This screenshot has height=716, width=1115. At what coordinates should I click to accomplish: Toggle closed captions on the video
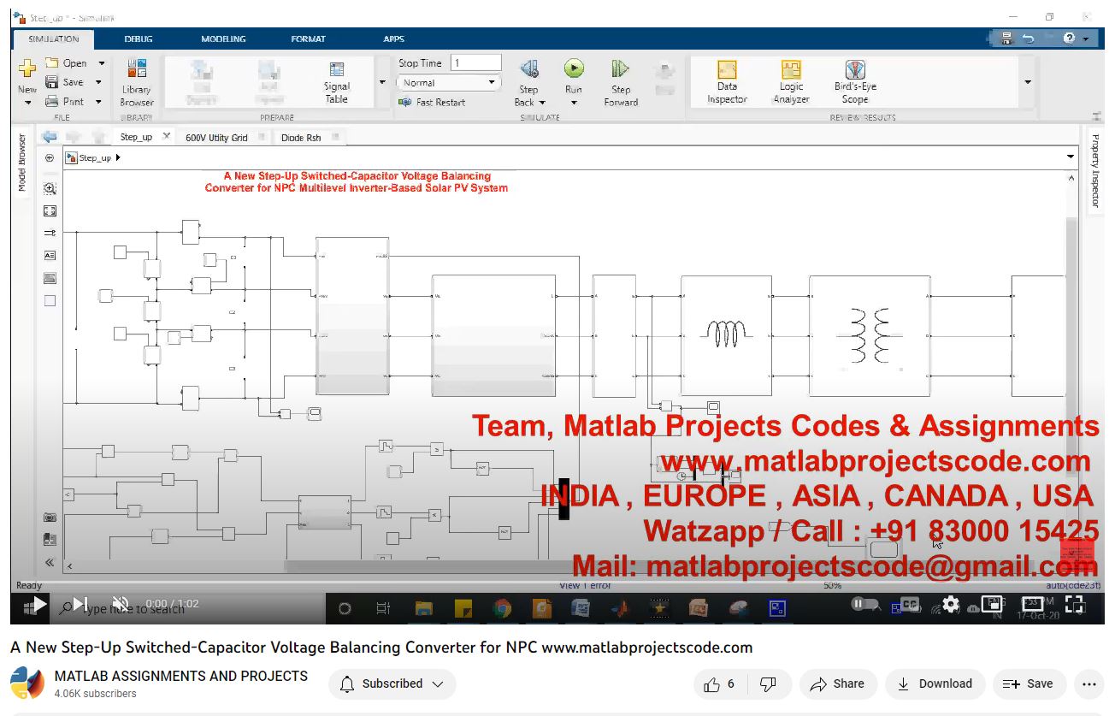coord(910,604)
